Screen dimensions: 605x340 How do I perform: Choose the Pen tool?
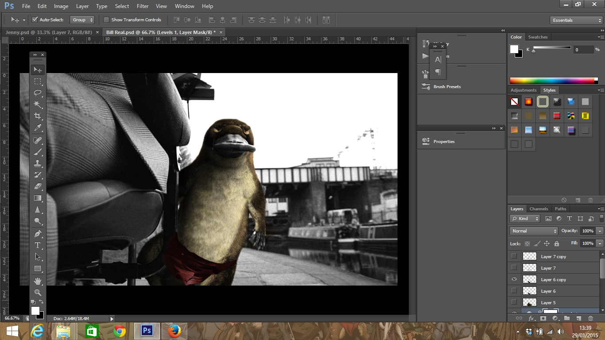pyautogui.click(x=38, y=234)
